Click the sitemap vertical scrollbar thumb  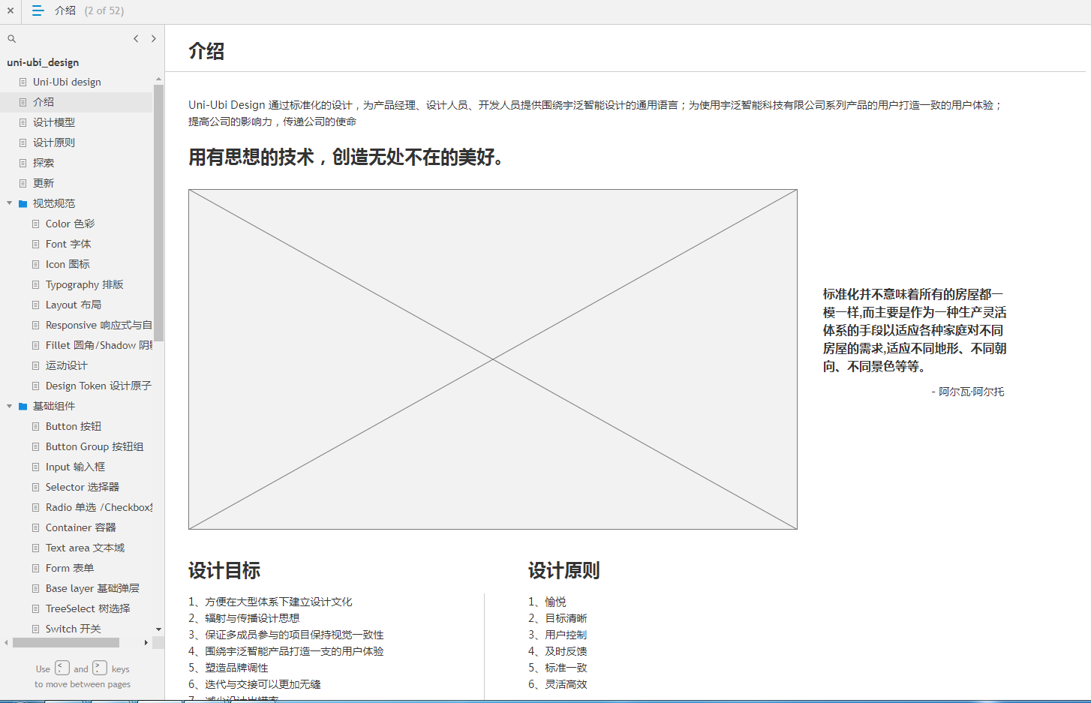(158, 212)
